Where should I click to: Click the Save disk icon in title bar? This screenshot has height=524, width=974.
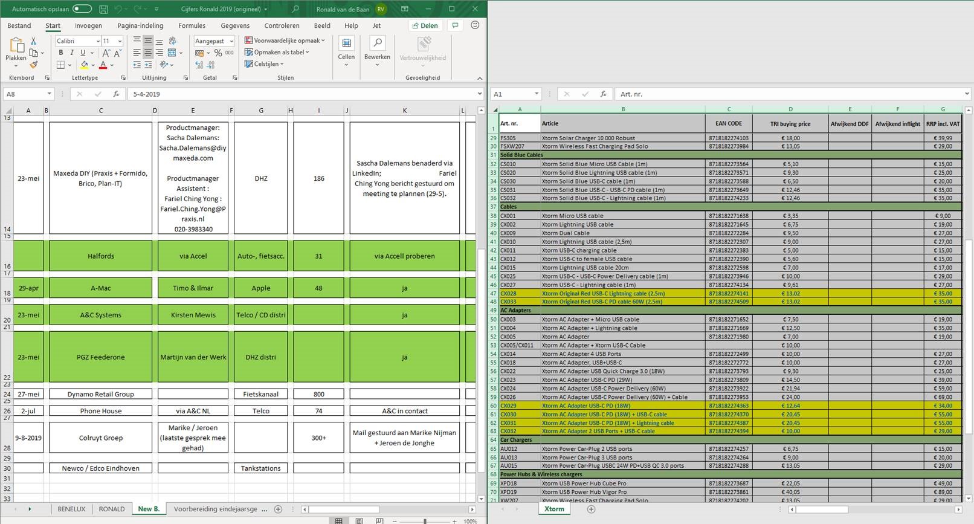(103, 9)
